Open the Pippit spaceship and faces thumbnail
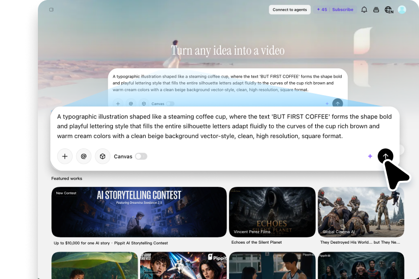The width and height of the screenshot is (419, 279). pyautogui.click(x=184, y=266)
